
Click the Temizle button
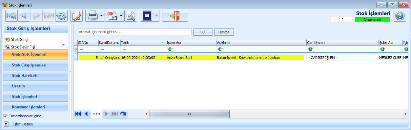click(x=224, y=32)
